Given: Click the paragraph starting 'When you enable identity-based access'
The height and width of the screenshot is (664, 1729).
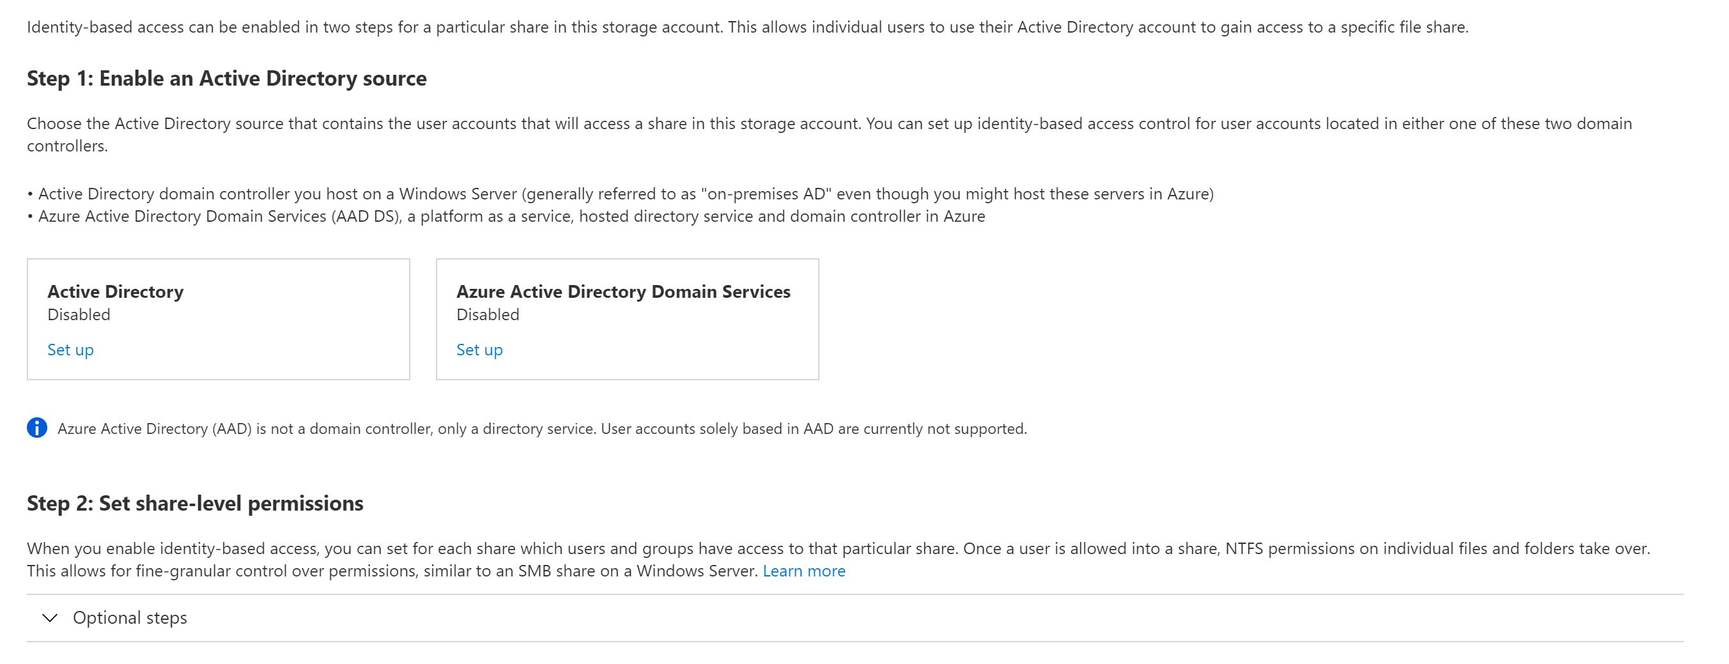Looking at the screenshot, I should pos(837,548).
